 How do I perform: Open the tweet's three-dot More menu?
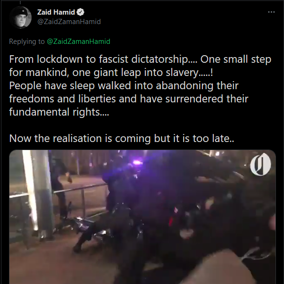[271, 12]
